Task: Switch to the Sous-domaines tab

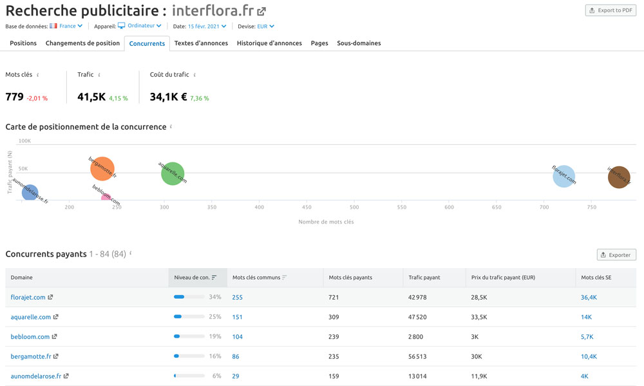Action: (x=359, y=43)
